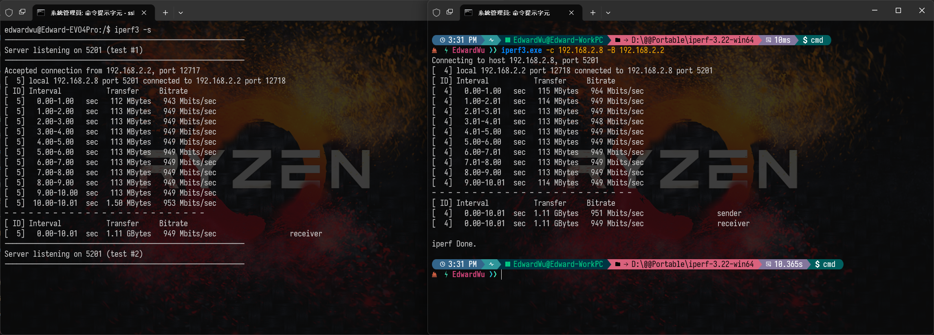
Task: Maximize the right terminal window
Action: [x=898, y=10]
